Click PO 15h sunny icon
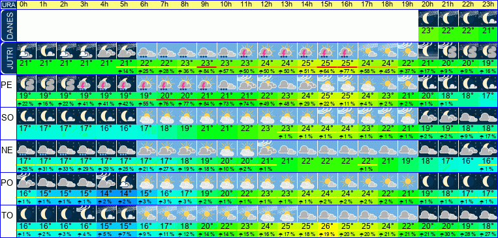Viewport: 498px width, 238px height. (x=328, y=181)
